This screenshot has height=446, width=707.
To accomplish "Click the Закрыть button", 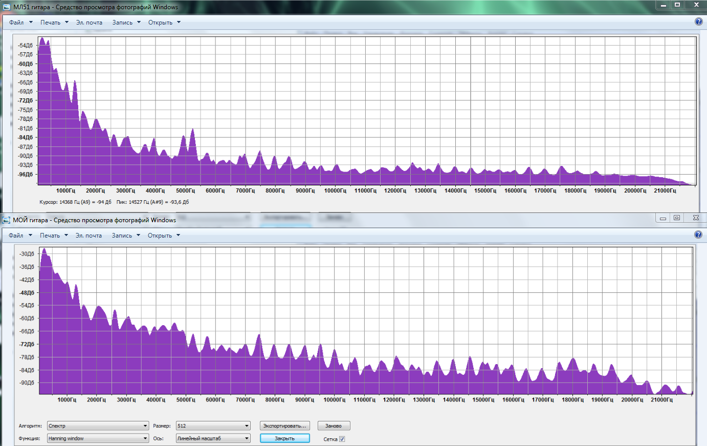I will coord(285,438).
